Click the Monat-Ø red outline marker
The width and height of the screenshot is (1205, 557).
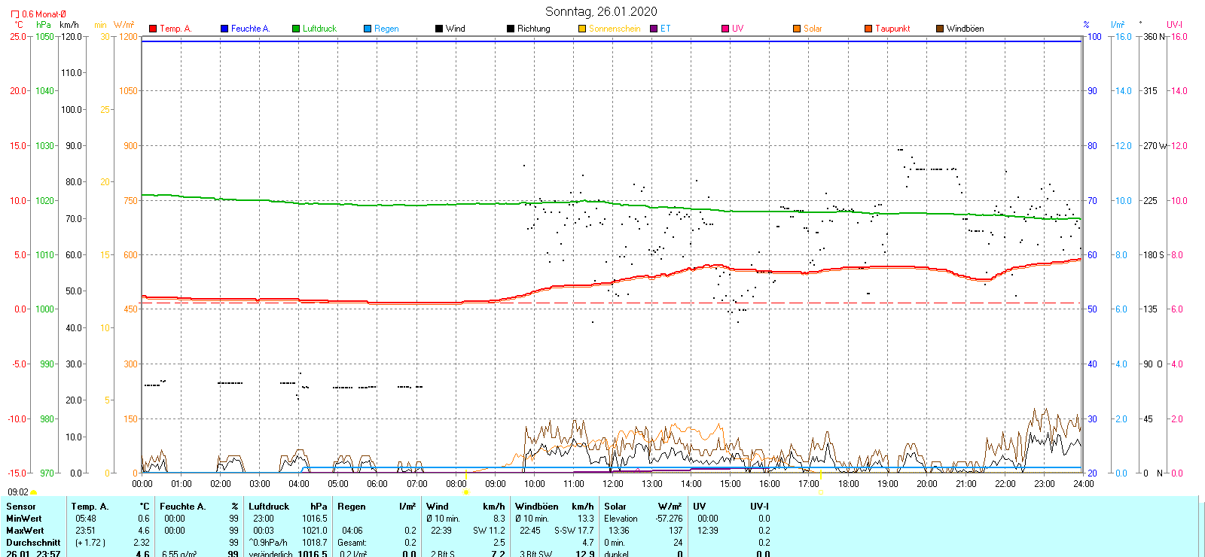(x=15, y=14)
